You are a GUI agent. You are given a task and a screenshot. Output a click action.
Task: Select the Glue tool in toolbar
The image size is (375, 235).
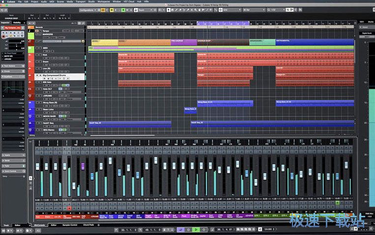[x=188, y=10]
